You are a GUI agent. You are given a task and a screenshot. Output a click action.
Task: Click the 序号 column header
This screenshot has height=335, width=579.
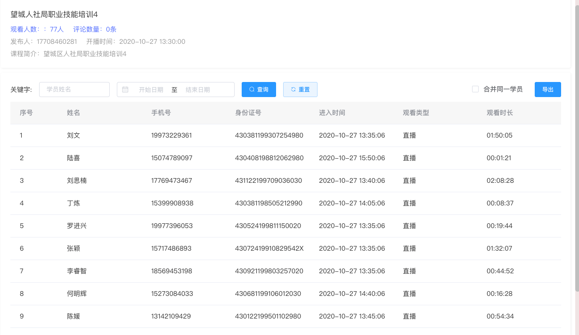(x=26, y=113)
